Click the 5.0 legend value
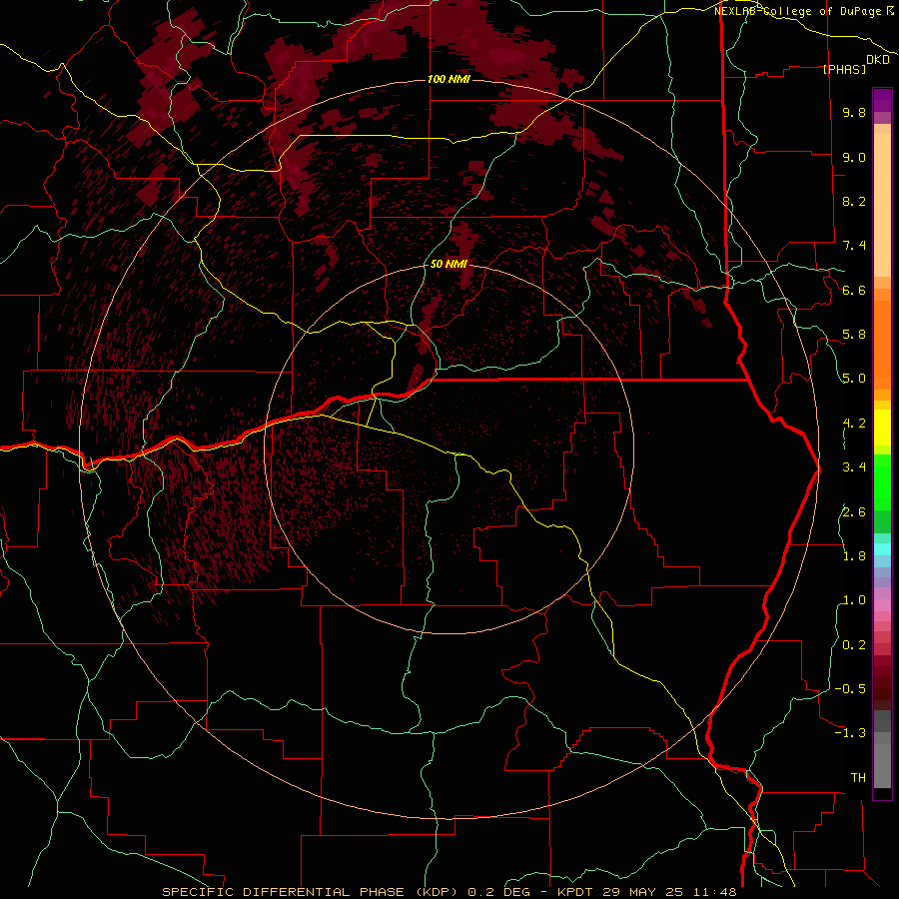 tap(854, 379)
